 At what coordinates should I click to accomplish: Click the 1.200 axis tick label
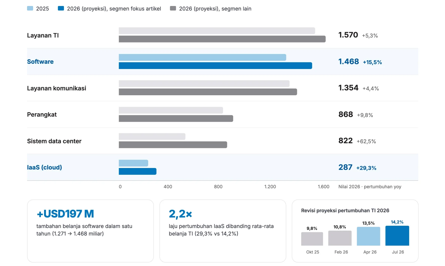[270, 187]
